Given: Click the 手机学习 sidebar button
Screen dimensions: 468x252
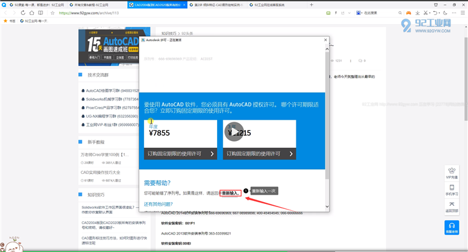Looking at the screenshot, I should tap(452, 190).
